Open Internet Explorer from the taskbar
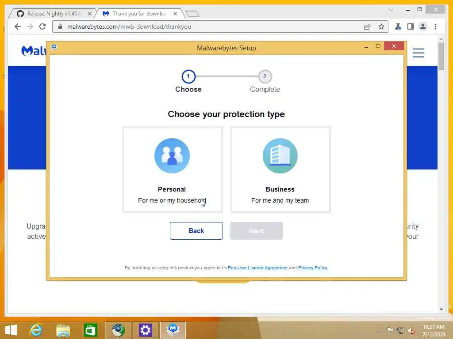Image resolution: width=453 pixels, height=339 pixels. [36, 330]
